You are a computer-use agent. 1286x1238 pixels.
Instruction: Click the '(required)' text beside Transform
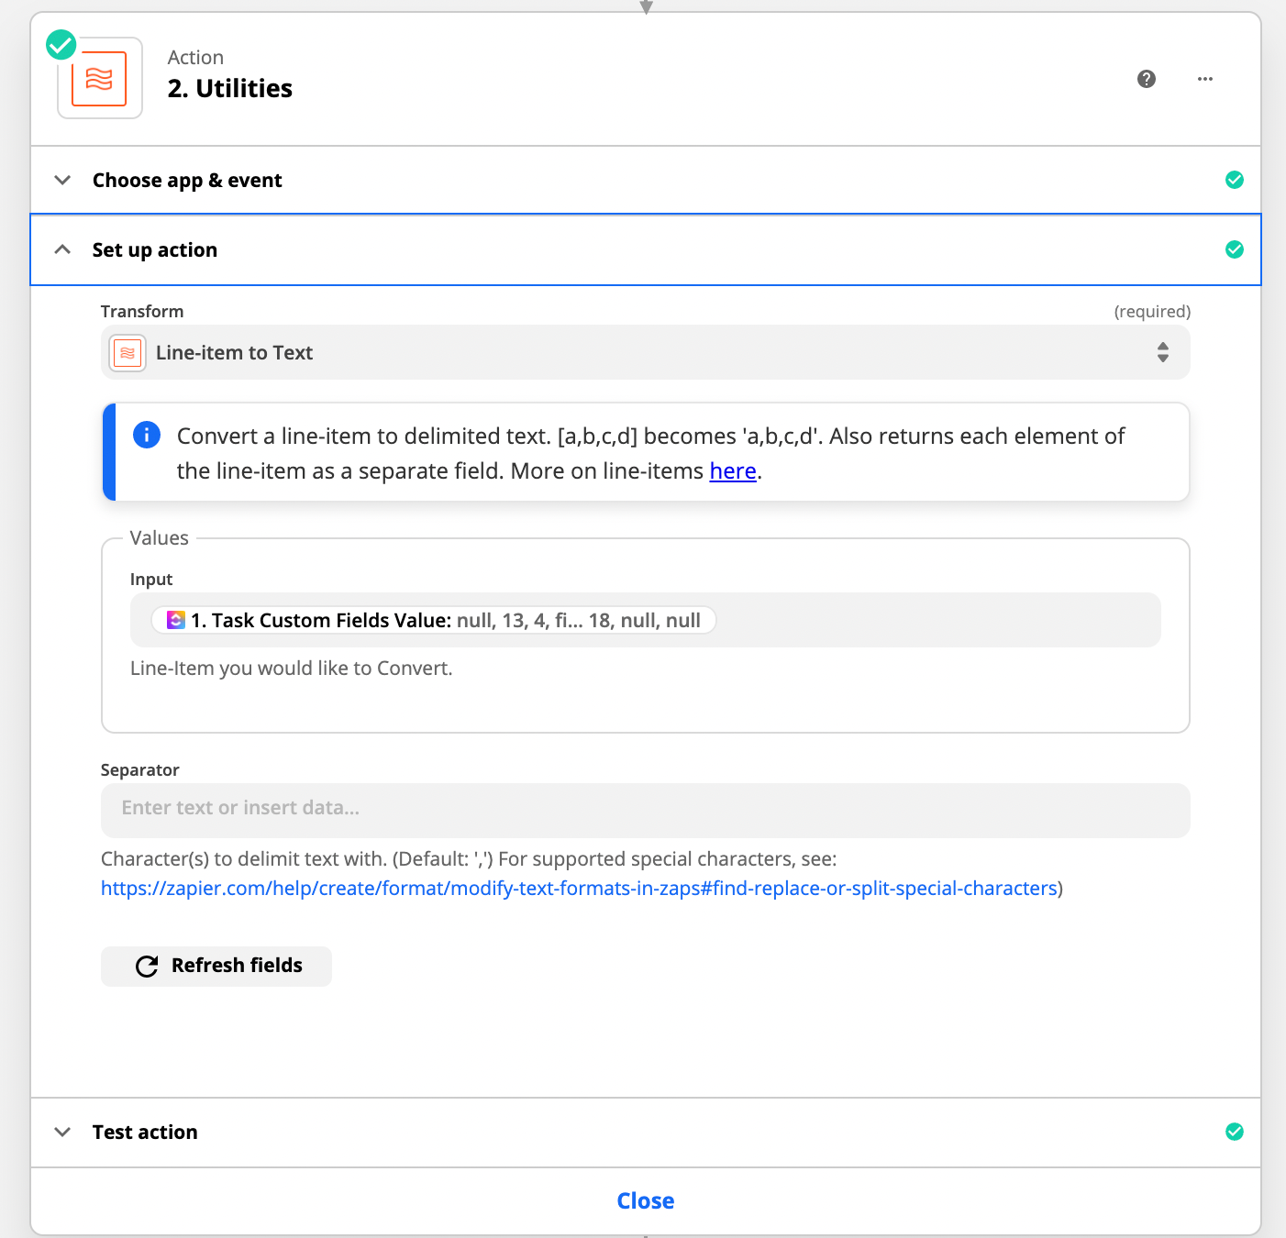click(x=1152, y=312)
